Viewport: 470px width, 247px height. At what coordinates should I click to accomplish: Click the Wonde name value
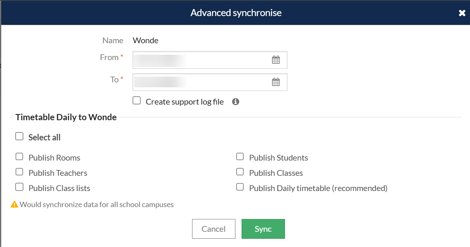click(145, 40)
